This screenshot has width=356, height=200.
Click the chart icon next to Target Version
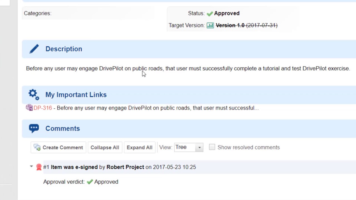(x=210, y=26)
